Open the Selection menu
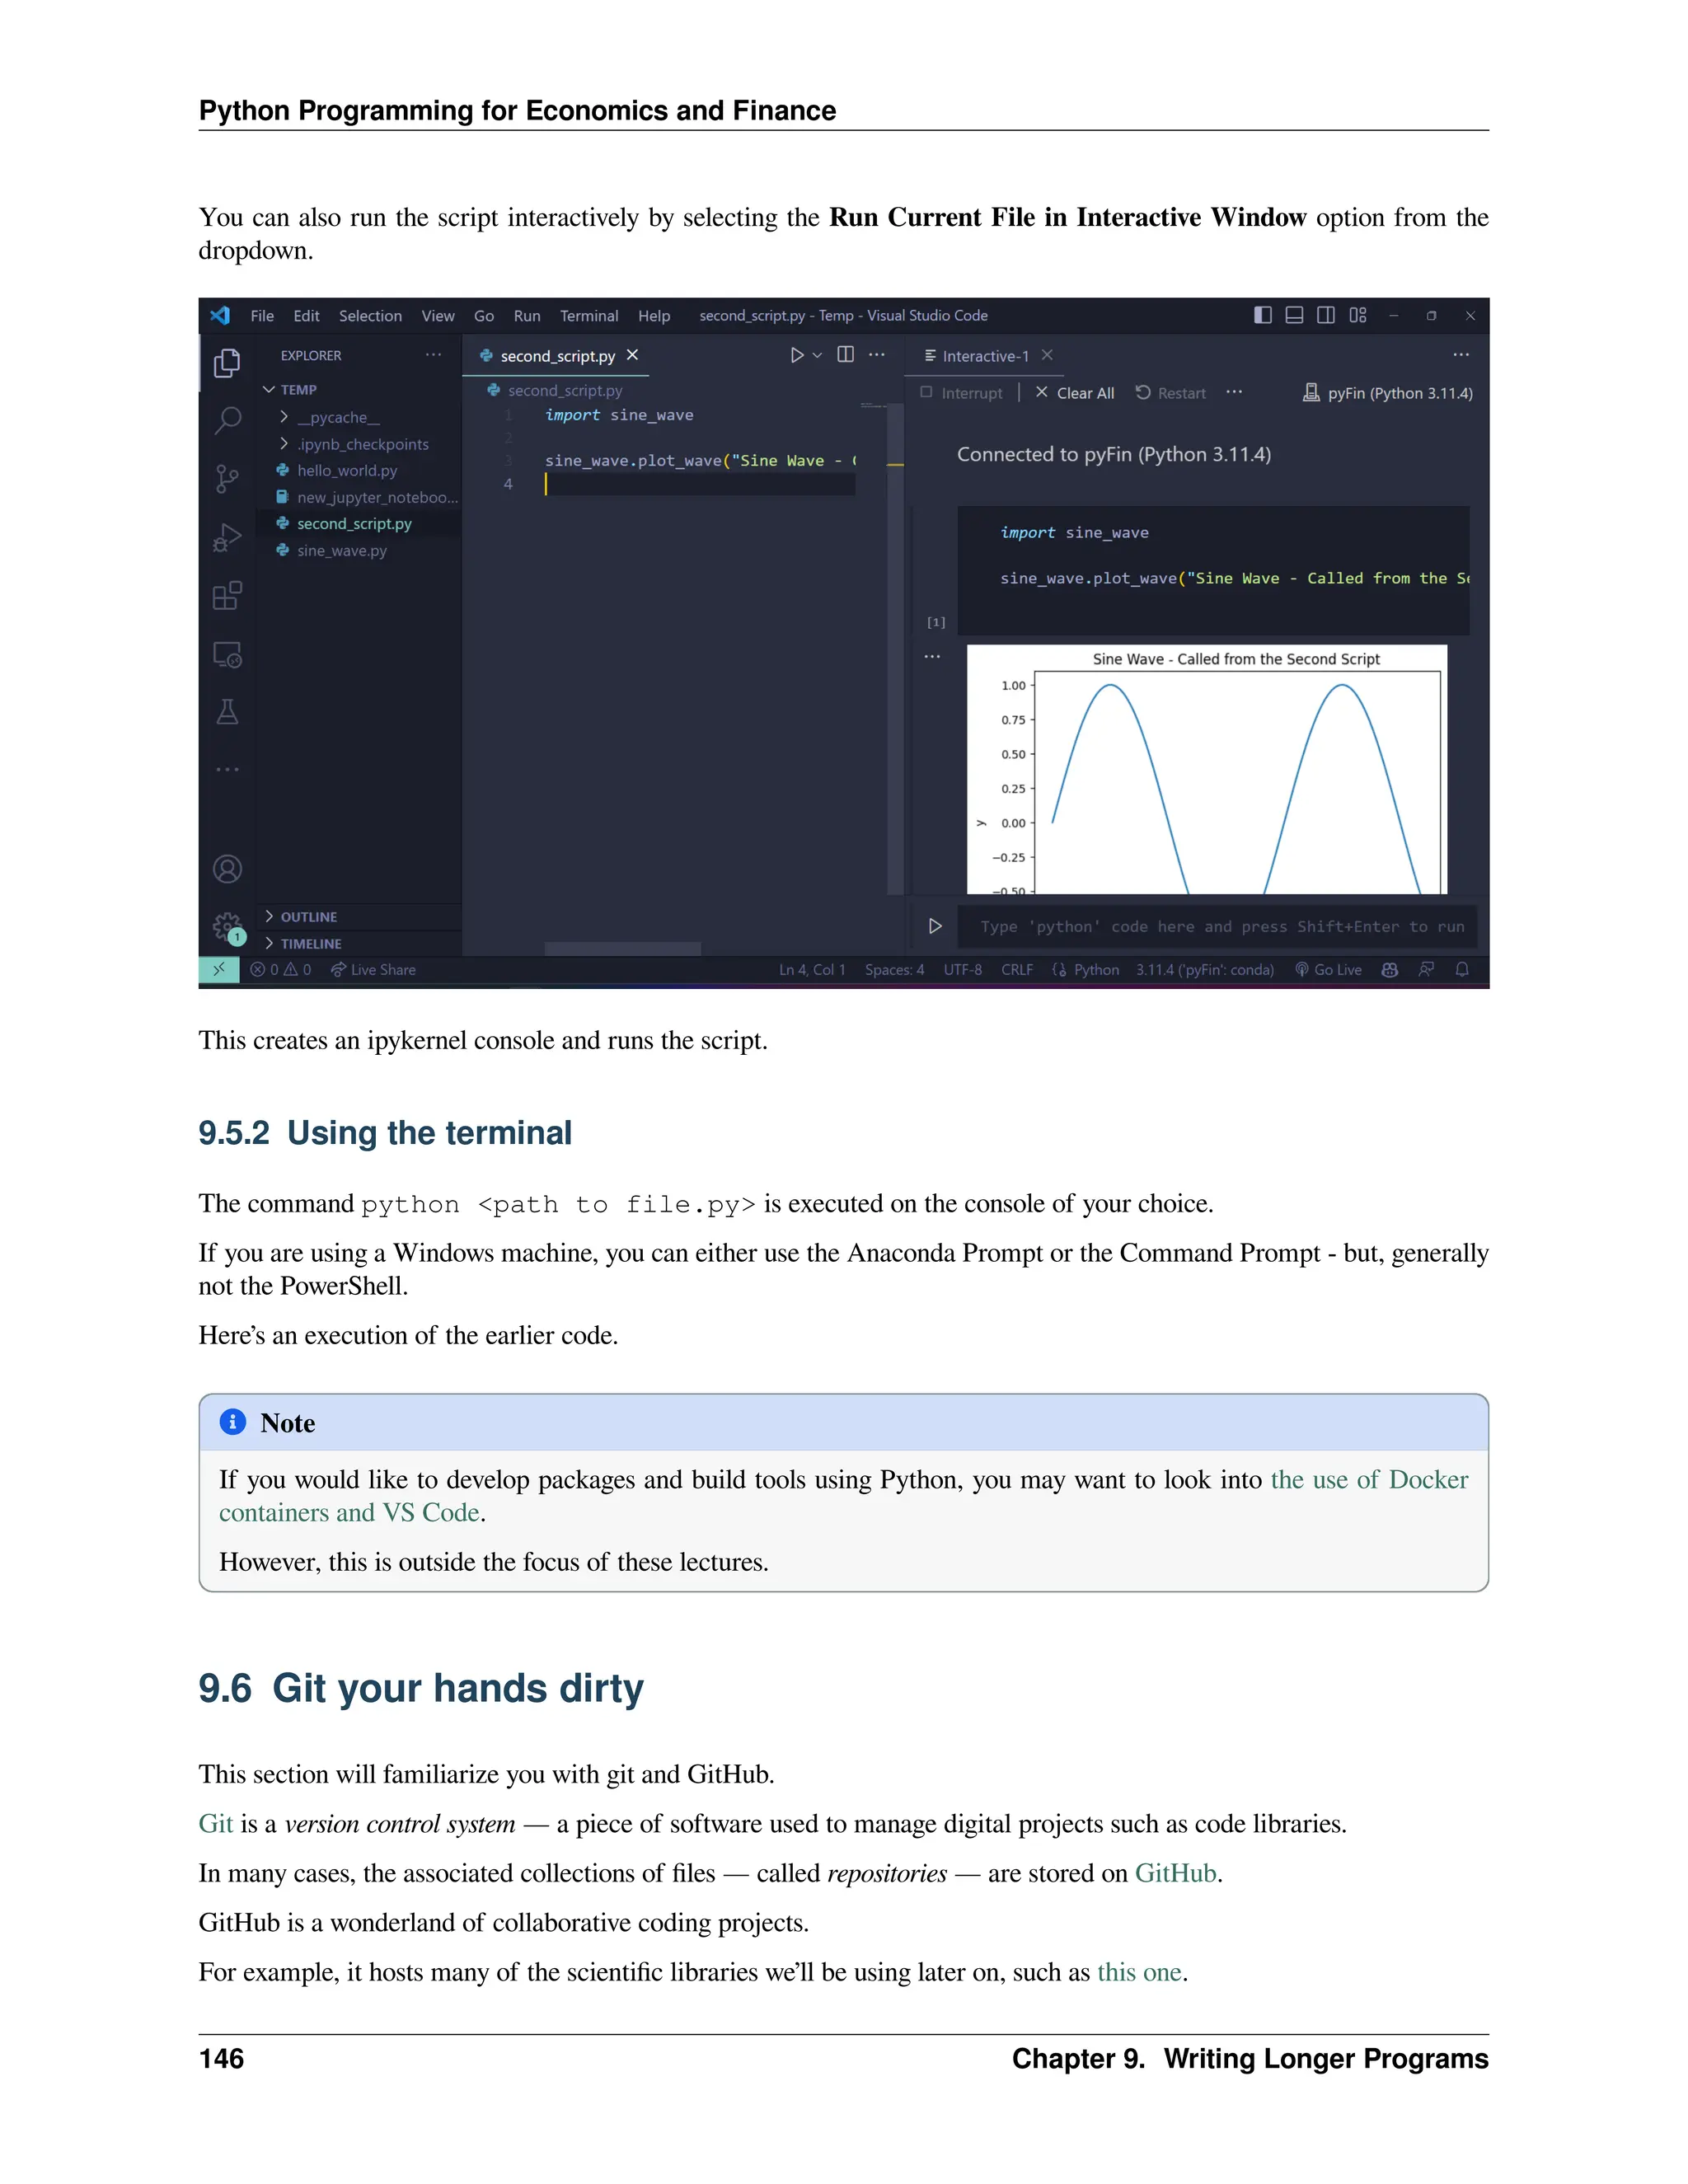The width and height of the screenshot is (1688, 2184). pyautogui.click(x=370, y=315)
